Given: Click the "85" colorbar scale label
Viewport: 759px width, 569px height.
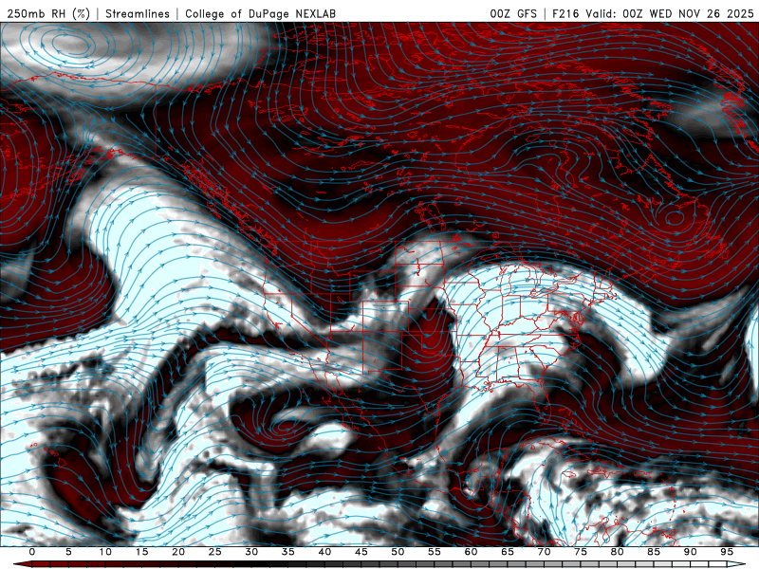Looking at the screenshot, I should (x=654, y=552).
